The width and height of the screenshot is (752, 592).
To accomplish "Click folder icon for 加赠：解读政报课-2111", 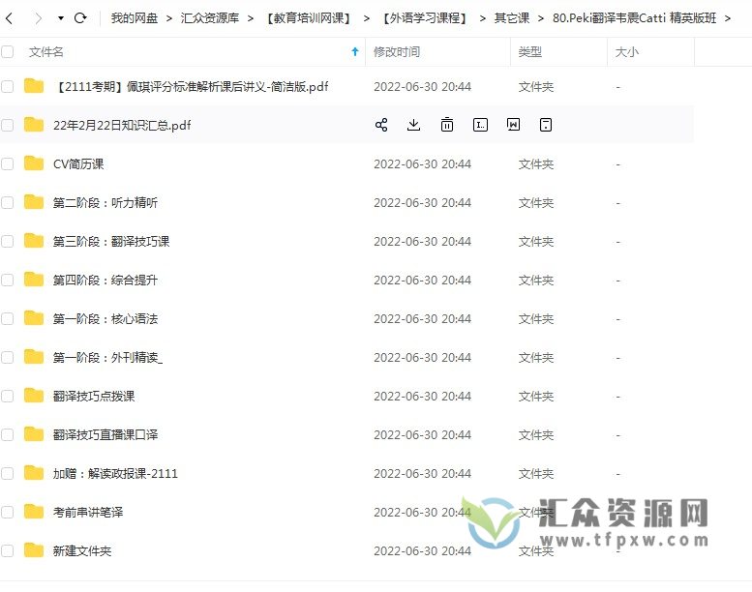I will click(x=34, y=473).
